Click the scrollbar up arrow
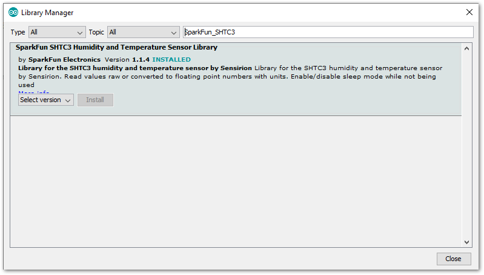This screenshot has height=275, width=484. [x=466, y=48]
